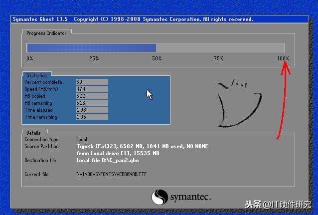Click the Percent complete value 50
Image resolution: width=318 pixels, height=215 pixels.
[x=92, y=82]
